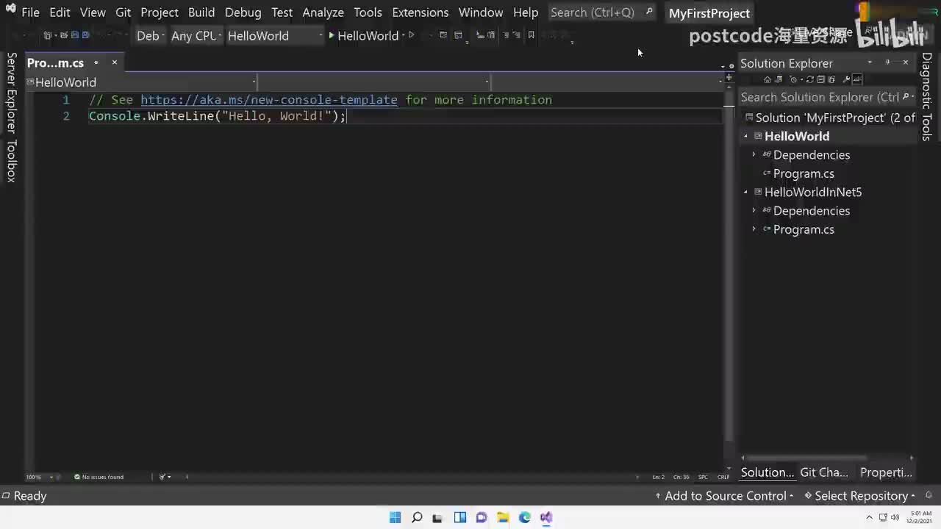
Task: Expand Dependencies under HelloWorld project
Action: [754, 155]
